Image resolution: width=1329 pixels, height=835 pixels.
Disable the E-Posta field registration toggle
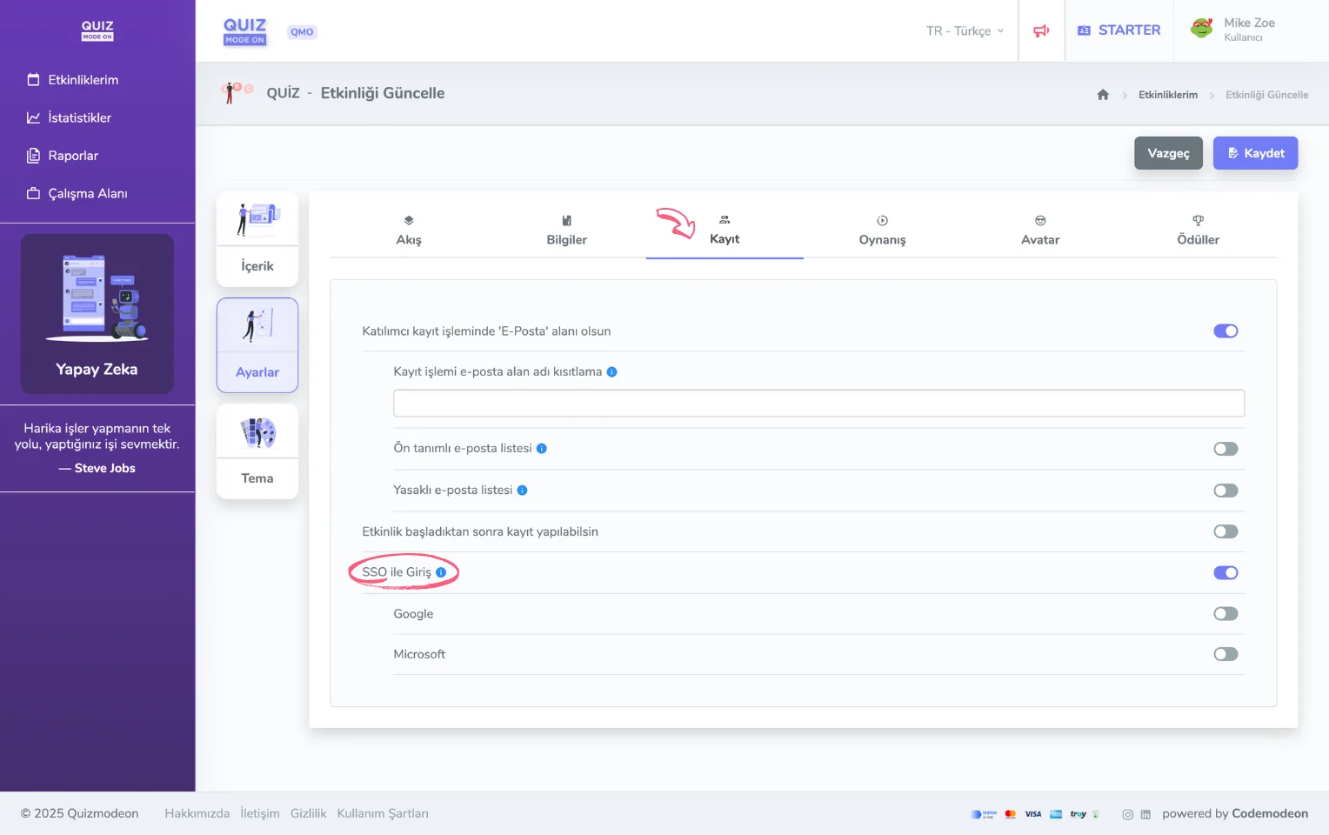1225,331
